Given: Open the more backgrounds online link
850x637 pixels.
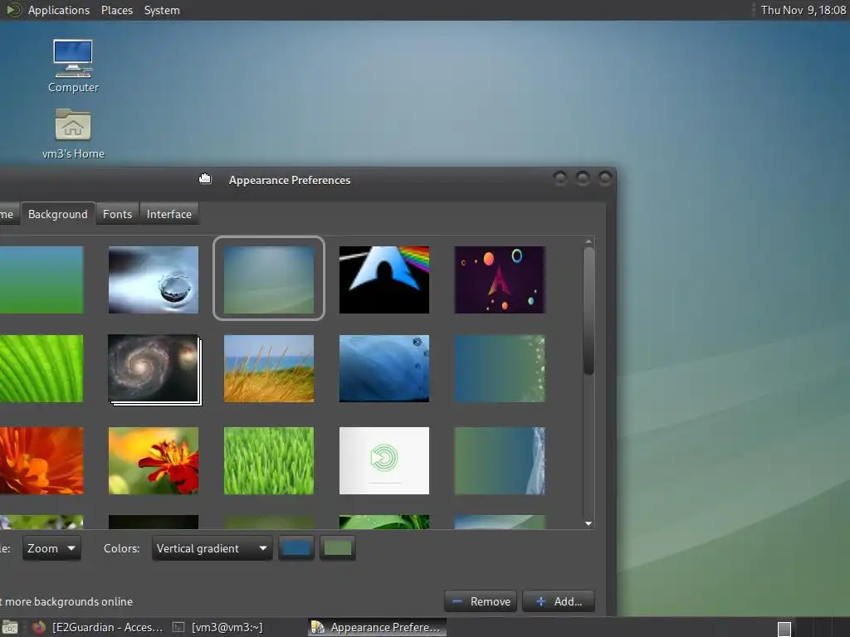Looking at the screenshot, I should 66,602.
